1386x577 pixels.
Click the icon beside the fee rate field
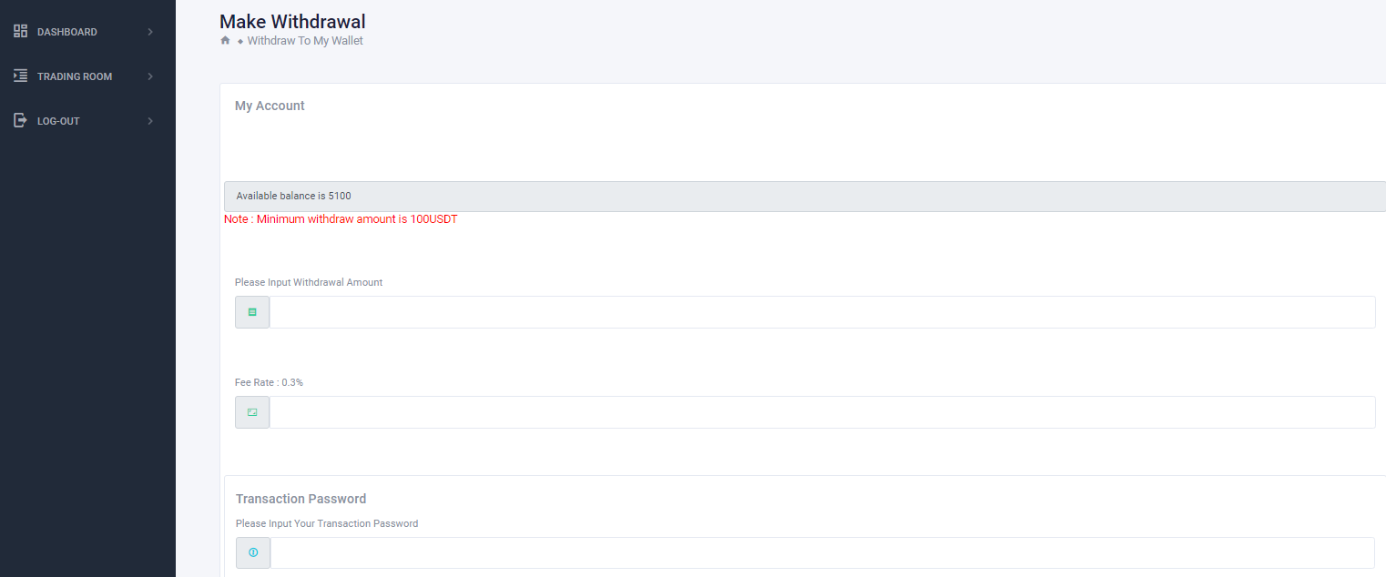pos(252,412)
